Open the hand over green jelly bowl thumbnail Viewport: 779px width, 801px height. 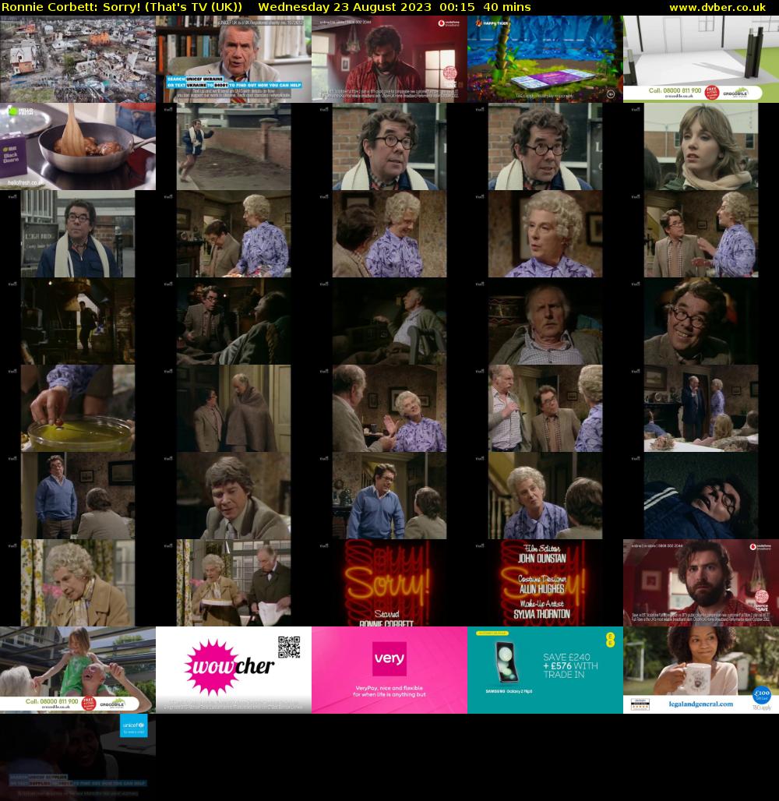78,408
